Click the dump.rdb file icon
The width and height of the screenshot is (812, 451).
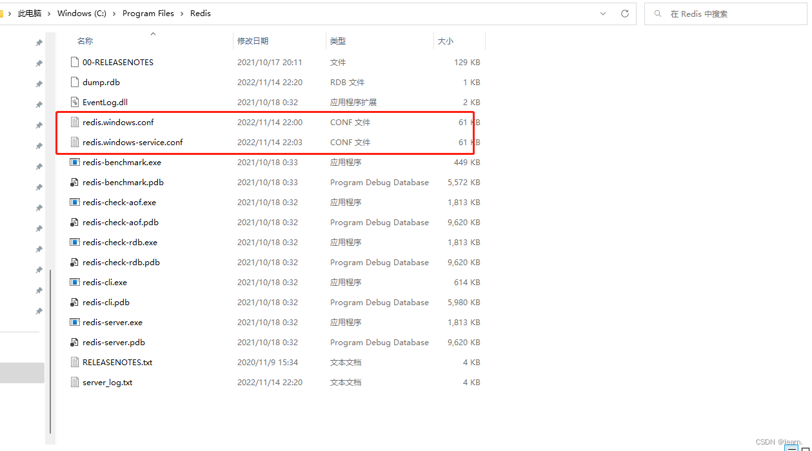pyautogui.click(x=74, y=82)
